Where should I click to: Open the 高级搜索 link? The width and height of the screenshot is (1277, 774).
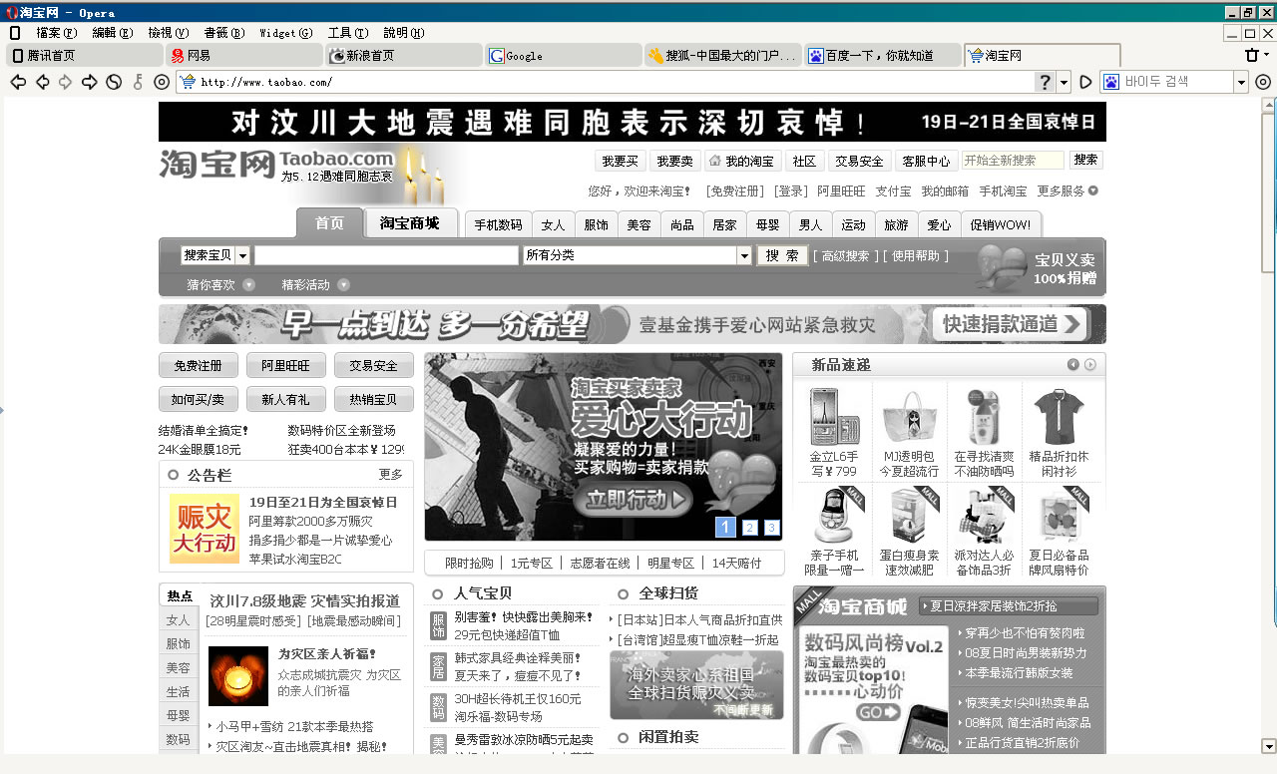845,256
